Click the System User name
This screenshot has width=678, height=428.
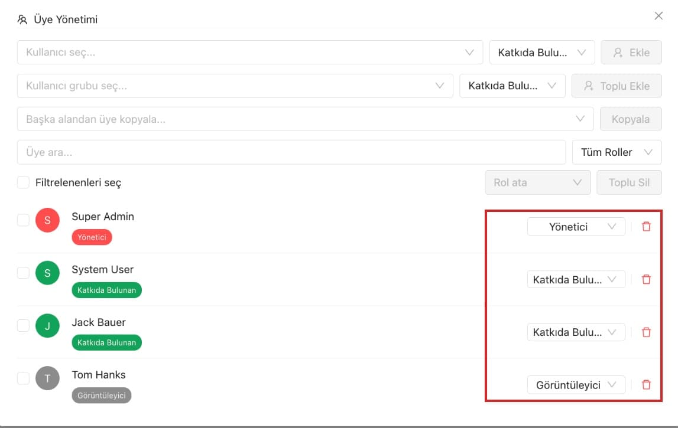click(x=102, y=269)
